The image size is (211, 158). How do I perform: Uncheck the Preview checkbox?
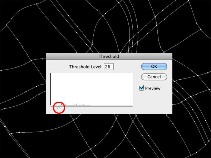[x=141, y=88]
